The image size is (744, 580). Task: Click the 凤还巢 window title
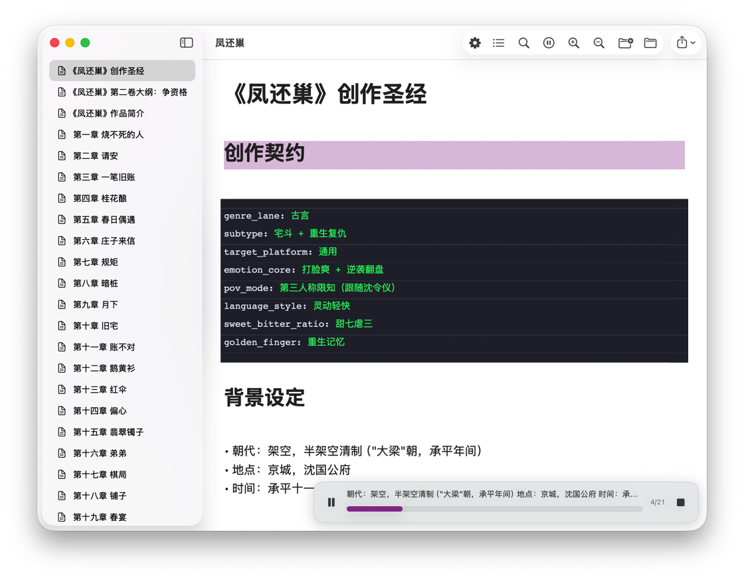230,43
